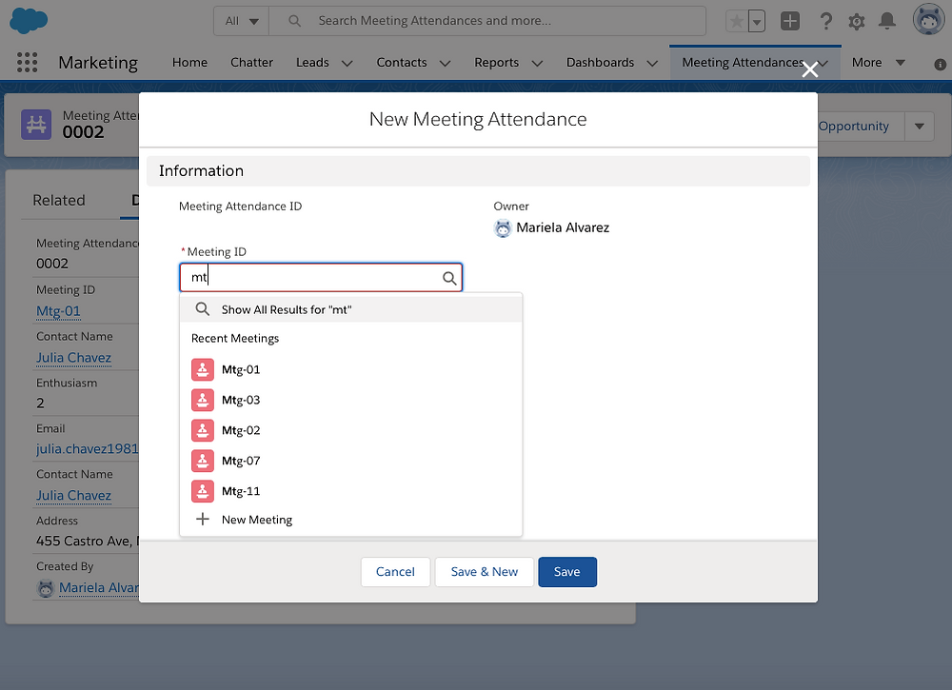Select Show All Results for "mt"
The height and width of the screenshot is (690, 952).
[x=351, y=309]
